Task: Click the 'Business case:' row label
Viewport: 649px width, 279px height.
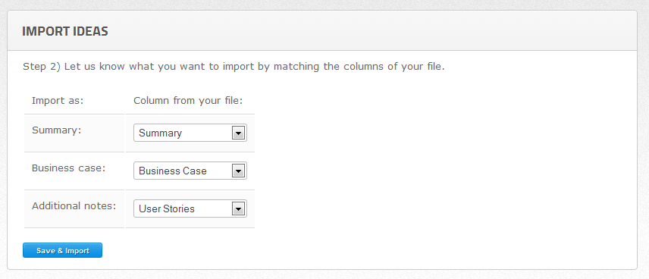Action: (69, 168)
